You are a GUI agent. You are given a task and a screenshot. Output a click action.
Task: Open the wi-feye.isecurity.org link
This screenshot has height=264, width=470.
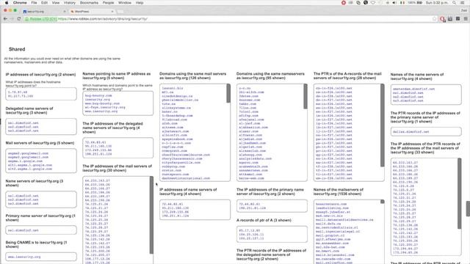click(x=105, y=107)
